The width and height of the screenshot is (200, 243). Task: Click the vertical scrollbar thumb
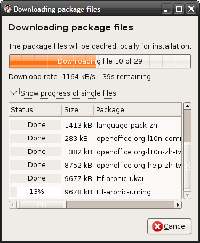click(187, 167)
